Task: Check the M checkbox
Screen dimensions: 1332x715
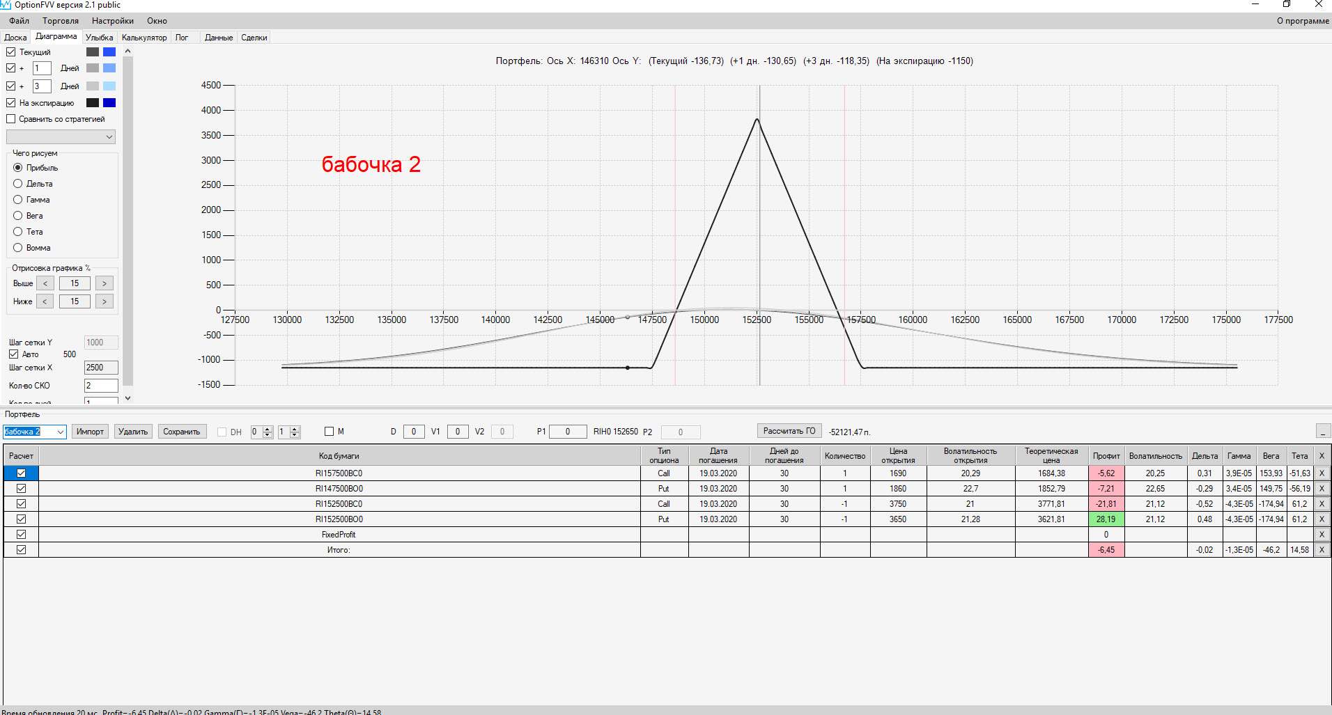Action: 330,432
